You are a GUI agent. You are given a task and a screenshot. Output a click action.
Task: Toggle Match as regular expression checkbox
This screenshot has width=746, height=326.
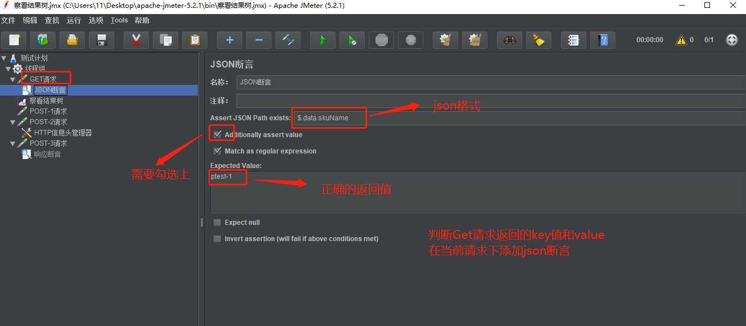tap(218, 151)
